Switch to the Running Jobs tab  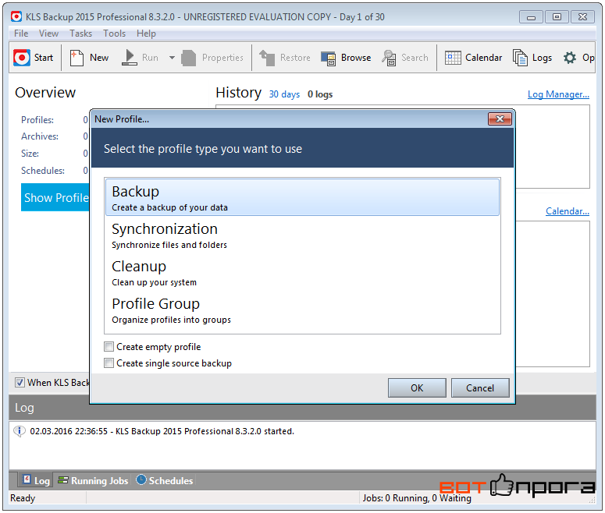(x=93, y=480)
